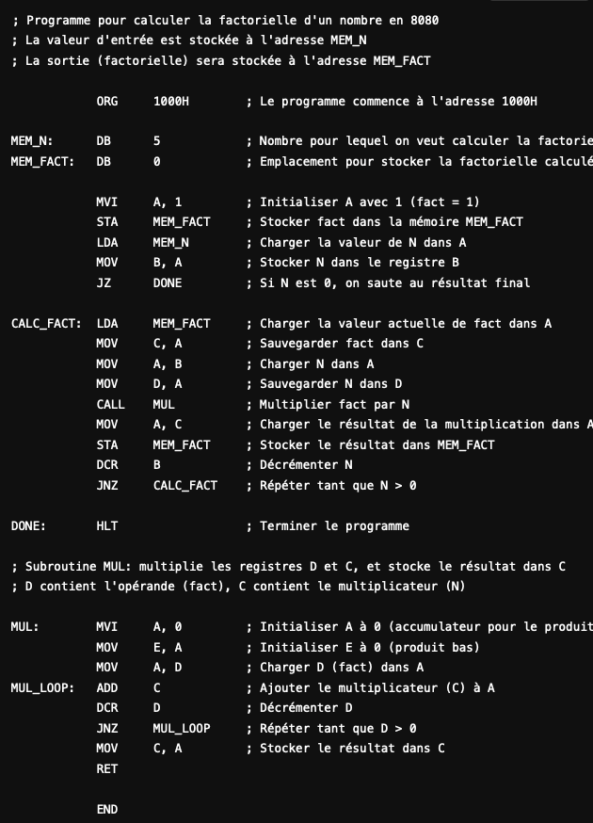Place cursor on ORG operand 1000H
The image size is (593, 823).
tap(170, 101)
